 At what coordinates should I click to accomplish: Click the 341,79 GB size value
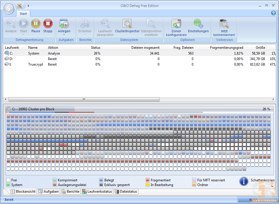point(257,59)
